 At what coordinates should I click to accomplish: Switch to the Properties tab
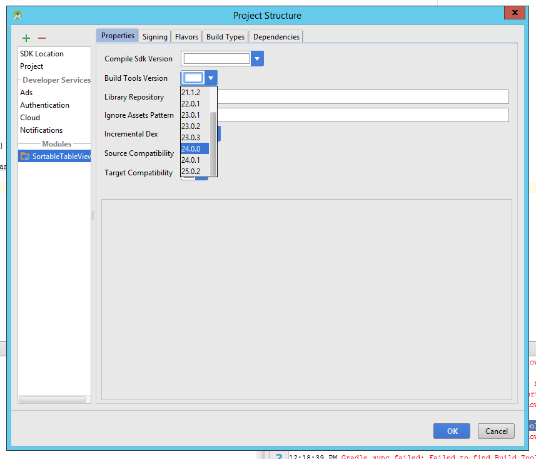(x=118, y=36)
